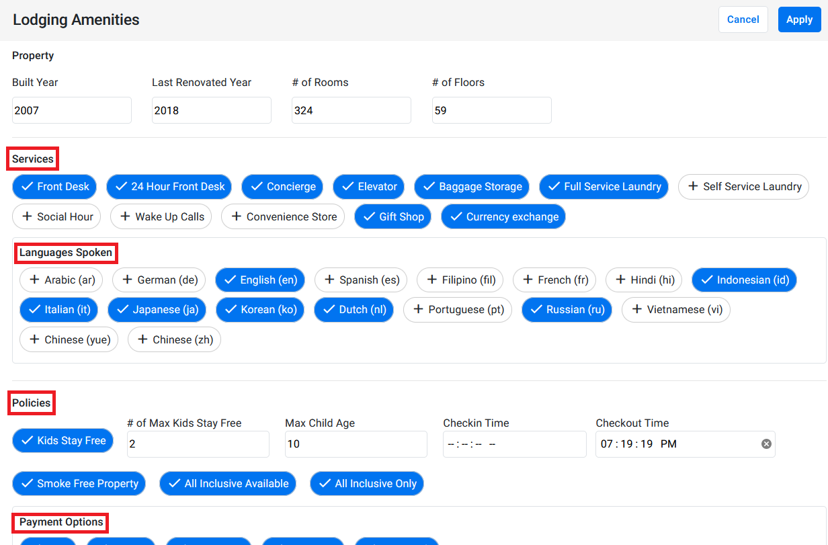Deselect the Concierge chip
828x545 pixels.
[282, 187]
